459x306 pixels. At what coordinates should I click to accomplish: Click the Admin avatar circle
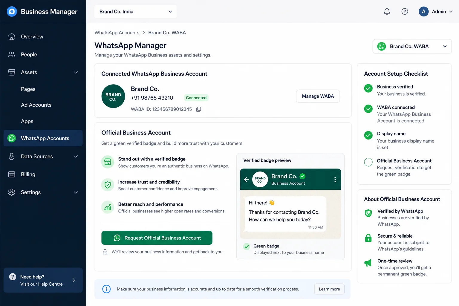point(423,12)
